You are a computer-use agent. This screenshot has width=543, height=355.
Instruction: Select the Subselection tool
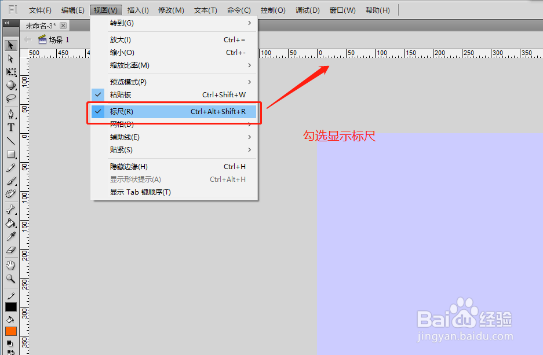(10, 58)
